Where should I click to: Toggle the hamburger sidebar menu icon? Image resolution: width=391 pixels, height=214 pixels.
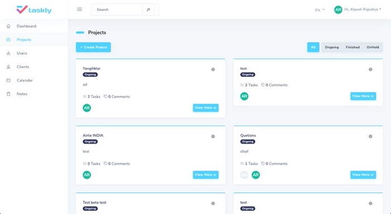[79, 9]
